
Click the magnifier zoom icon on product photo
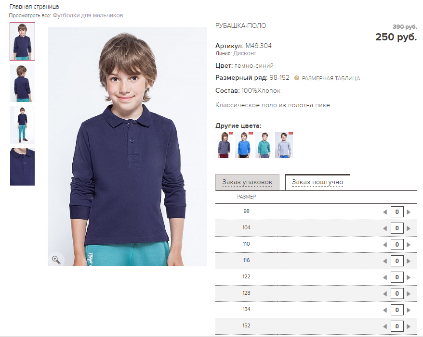[56, 259]
